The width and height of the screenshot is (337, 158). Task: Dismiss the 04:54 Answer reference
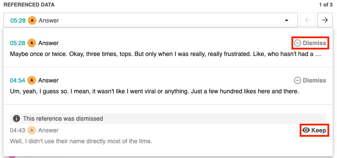[x=310, y=80]
